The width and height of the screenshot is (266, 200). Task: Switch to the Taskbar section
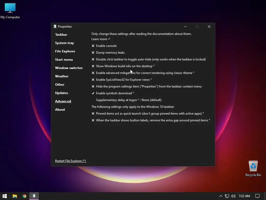[61, 35]
